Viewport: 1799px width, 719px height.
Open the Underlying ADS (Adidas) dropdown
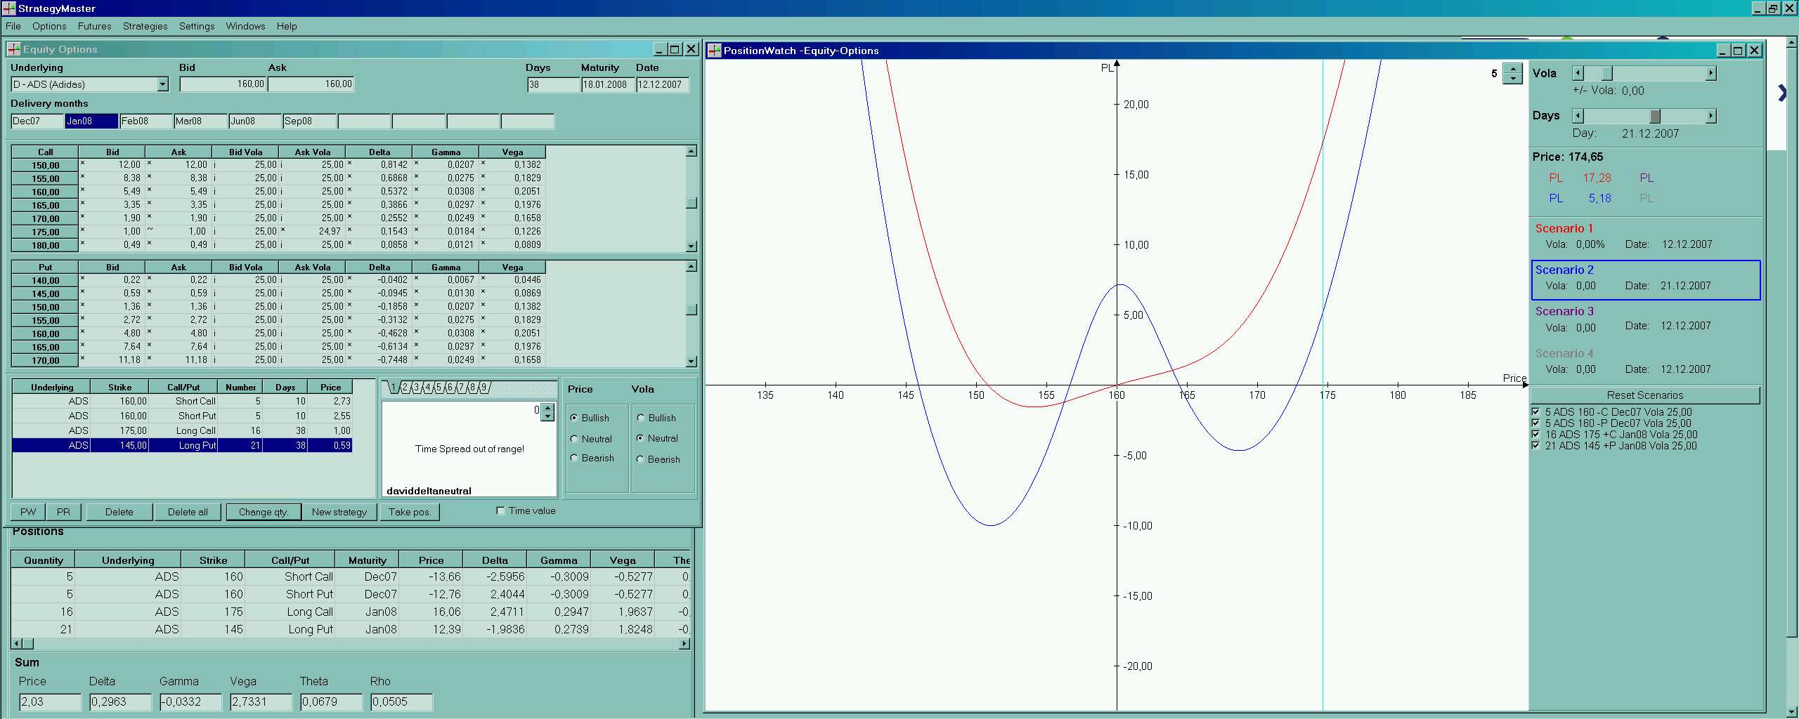[162, 84]
